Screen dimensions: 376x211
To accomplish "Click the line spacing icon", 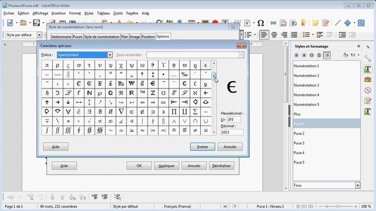I will pyautogui.click(x=306, y=35).
